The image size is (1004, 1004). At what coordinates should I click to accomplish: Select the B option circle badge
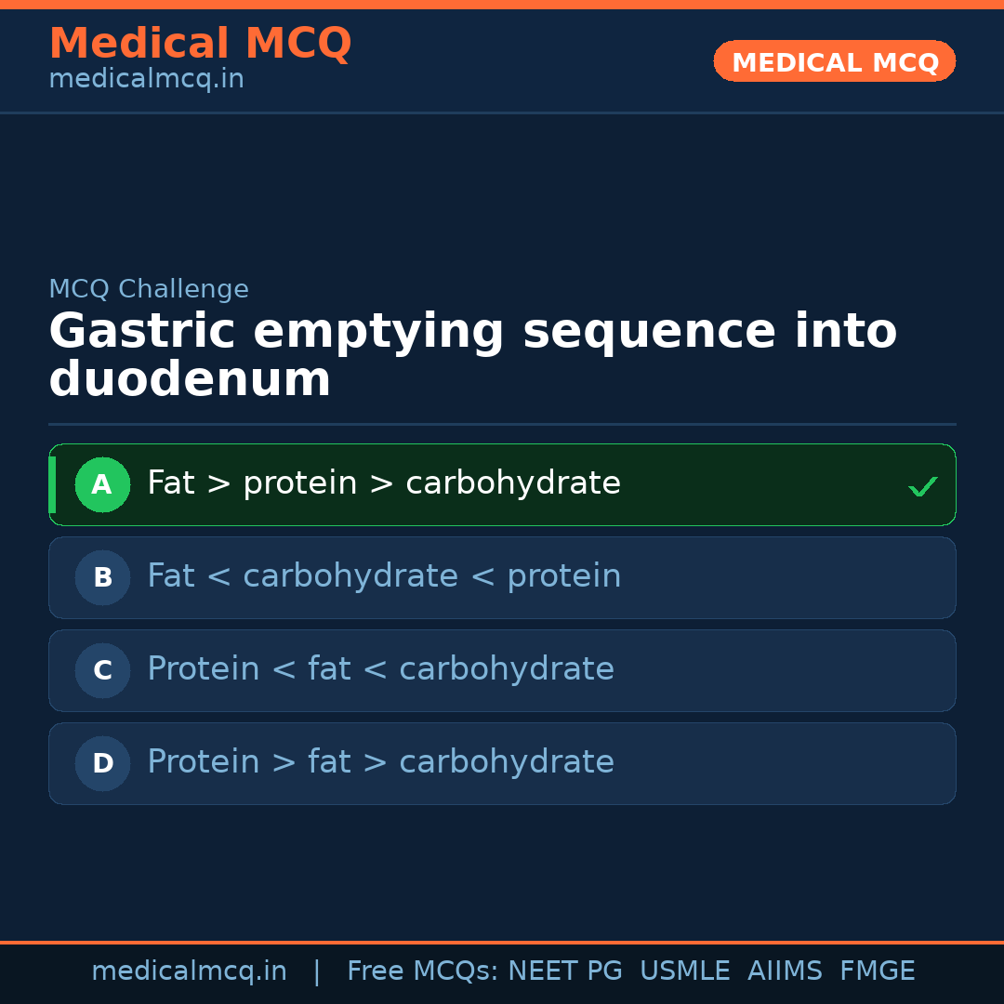click(x=102, y=577)
